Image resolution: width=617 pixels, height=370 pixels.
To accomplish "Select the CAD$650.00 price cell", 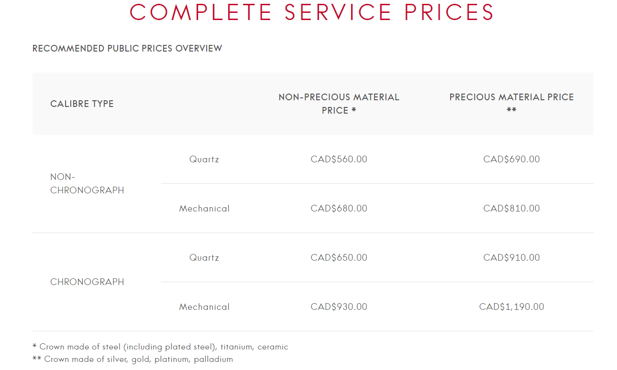I will coord(339,257).
